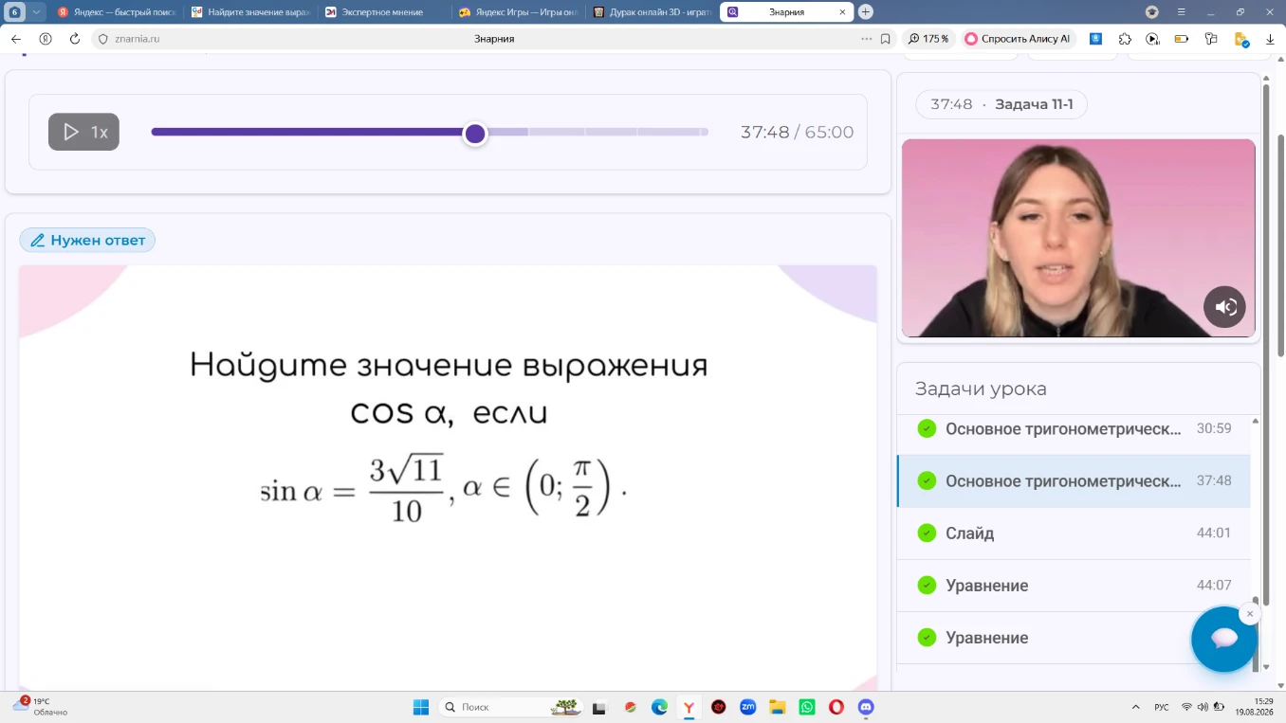Open the weather widget showing 19°C

pyautogui.click(x=40, y=707)
